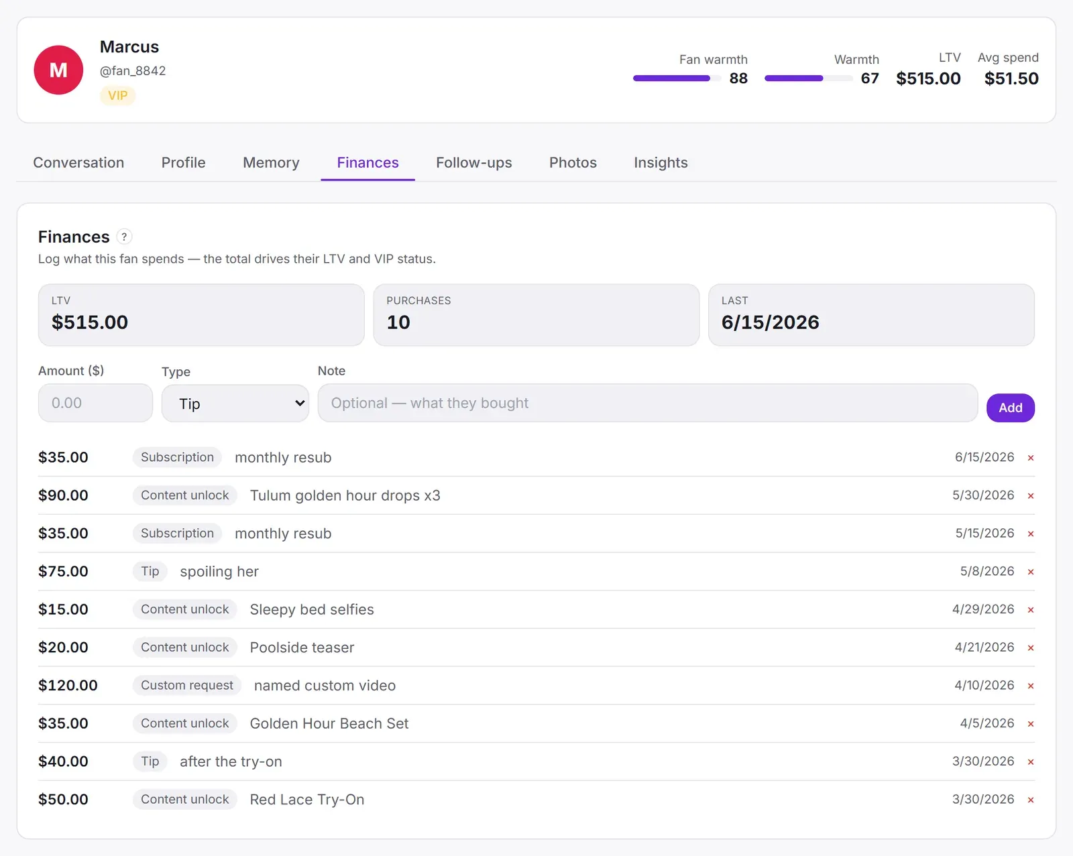This screenshot has height=856, width=1073.
Task: Click the Fan warmth progress bar
Action: pos(677,78)
